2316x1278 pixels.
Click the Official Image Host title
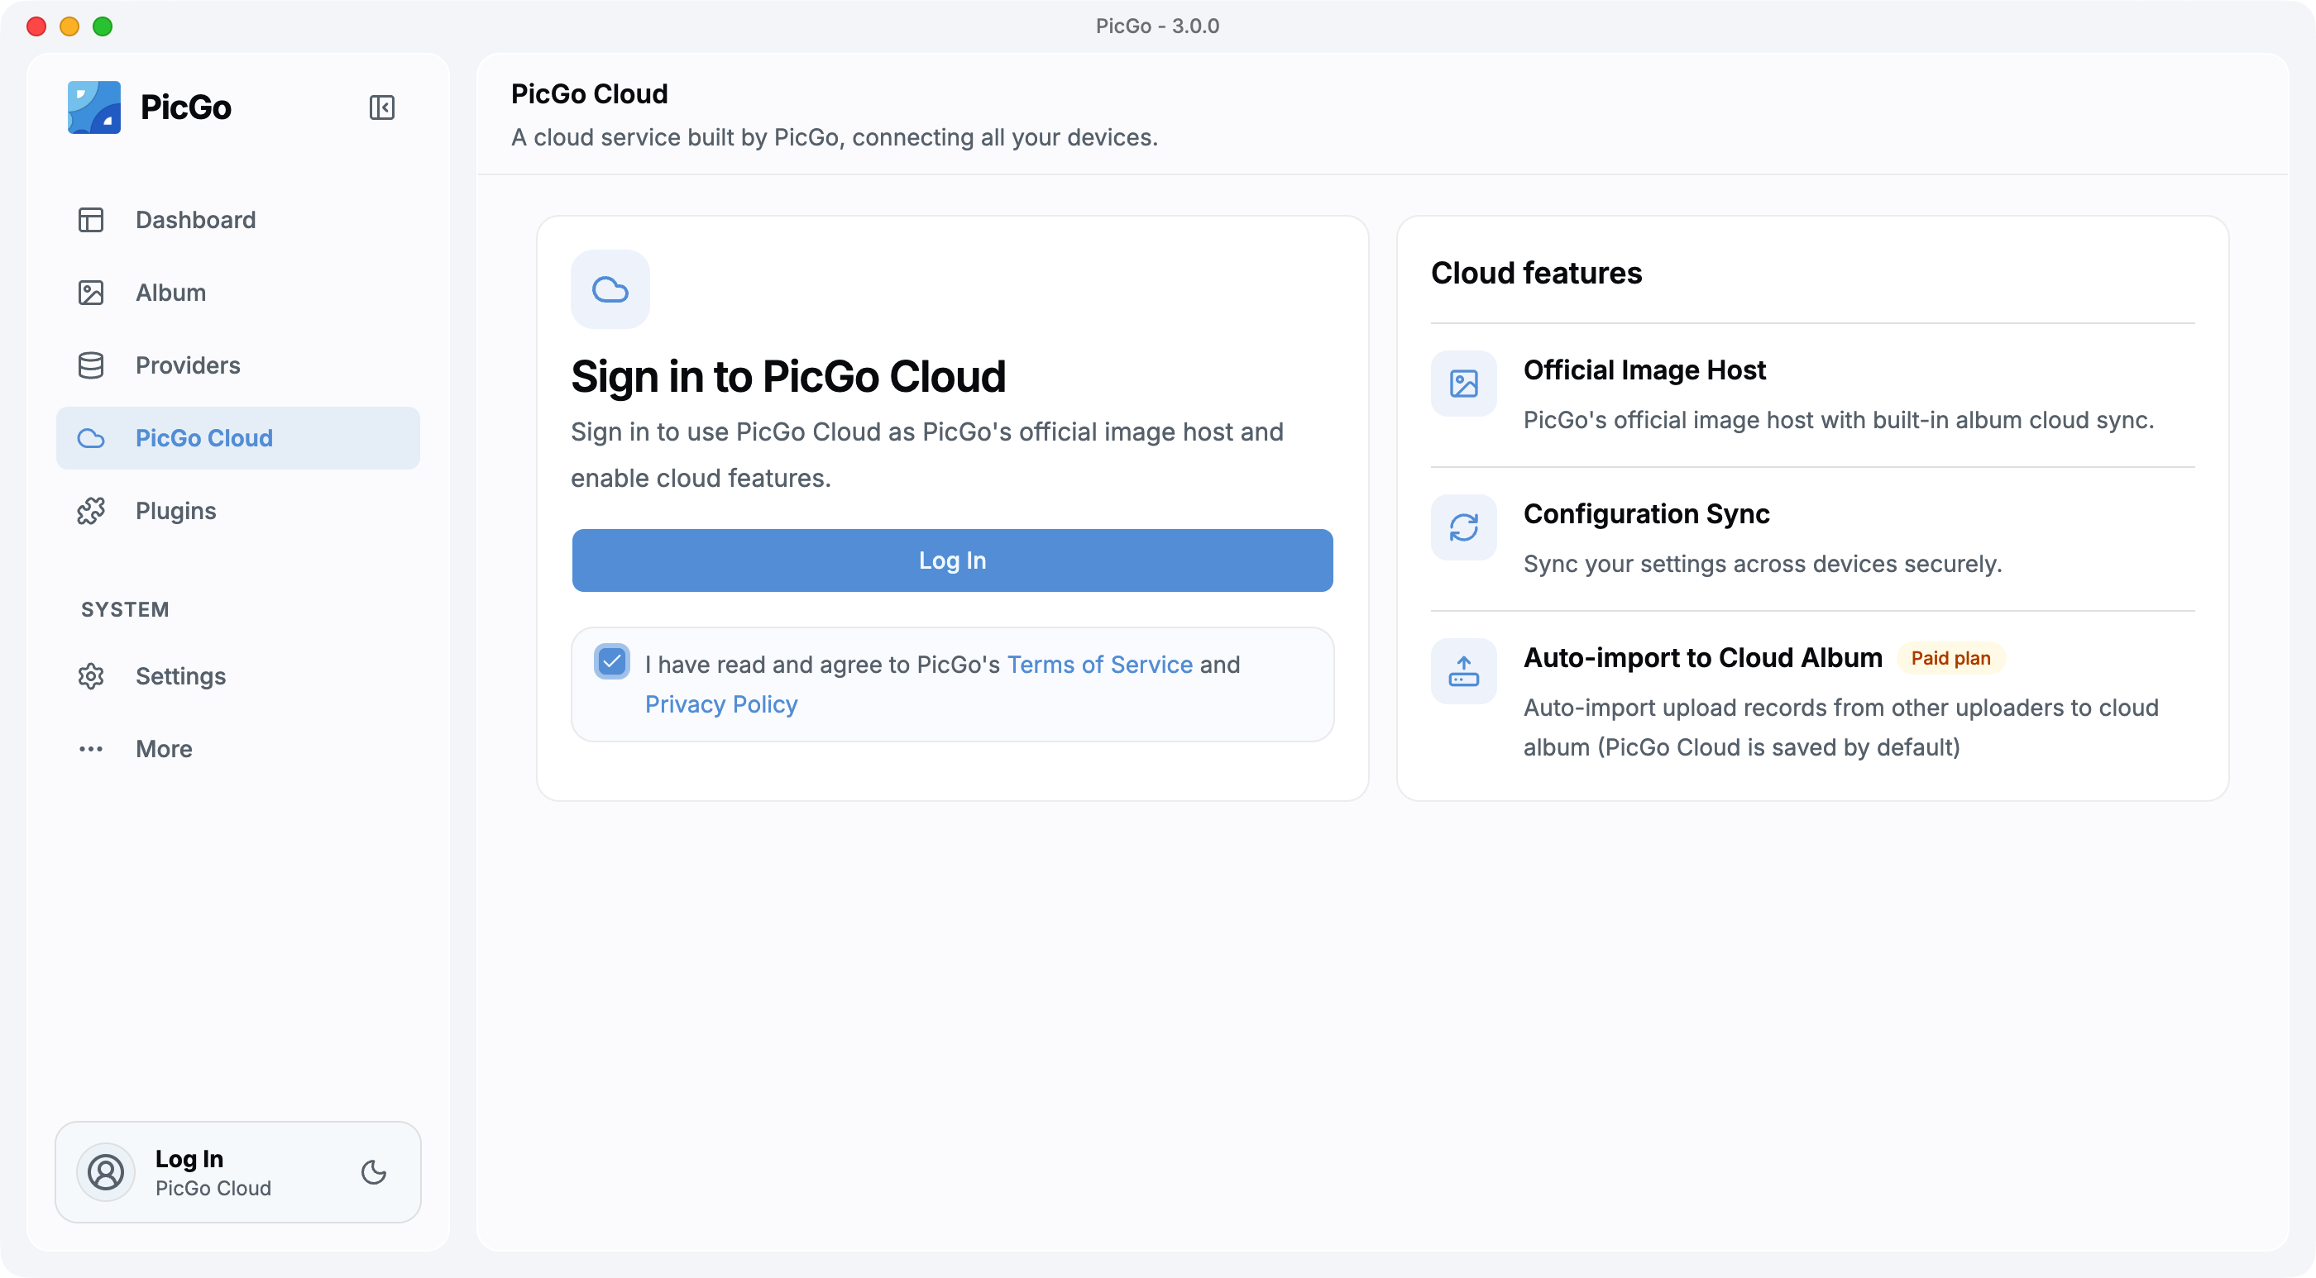[x=1644, y=370]
